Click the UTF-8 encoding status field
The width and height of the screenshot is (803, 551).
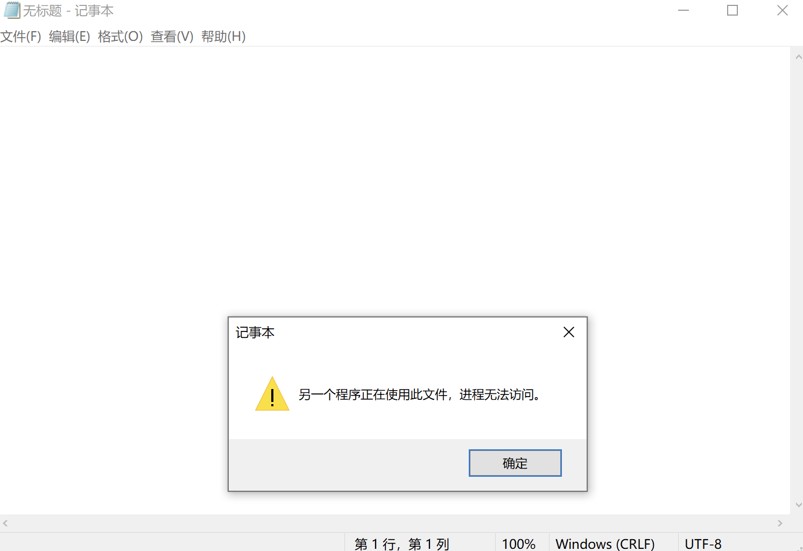(x=703, y=543)
